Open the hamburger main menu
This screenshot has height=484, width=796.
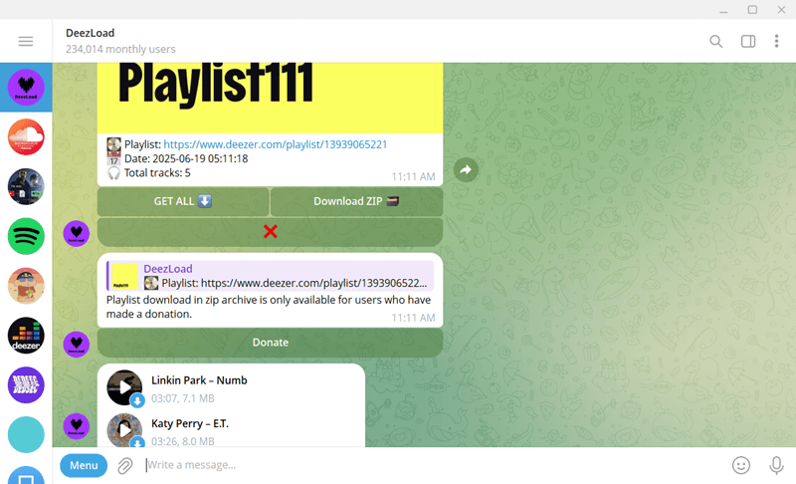point(26,41)
